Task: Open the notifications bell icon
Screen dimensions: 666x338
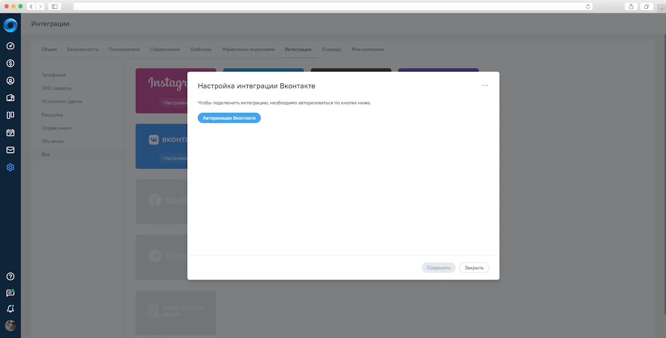Action: click(10, 309)
